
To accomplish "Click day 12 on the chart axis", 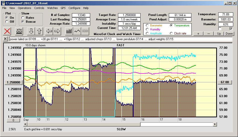I will pos(67,120).
